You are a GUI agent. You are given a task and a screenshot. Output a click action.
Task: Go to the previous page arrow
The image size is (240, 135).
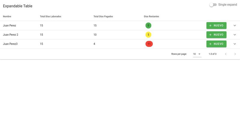[226, 54]
